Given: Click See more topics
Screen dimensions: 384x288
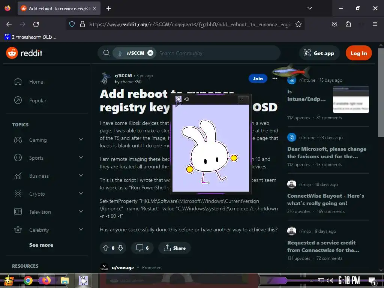Looking at the screenshot, I should coord(41,245).
